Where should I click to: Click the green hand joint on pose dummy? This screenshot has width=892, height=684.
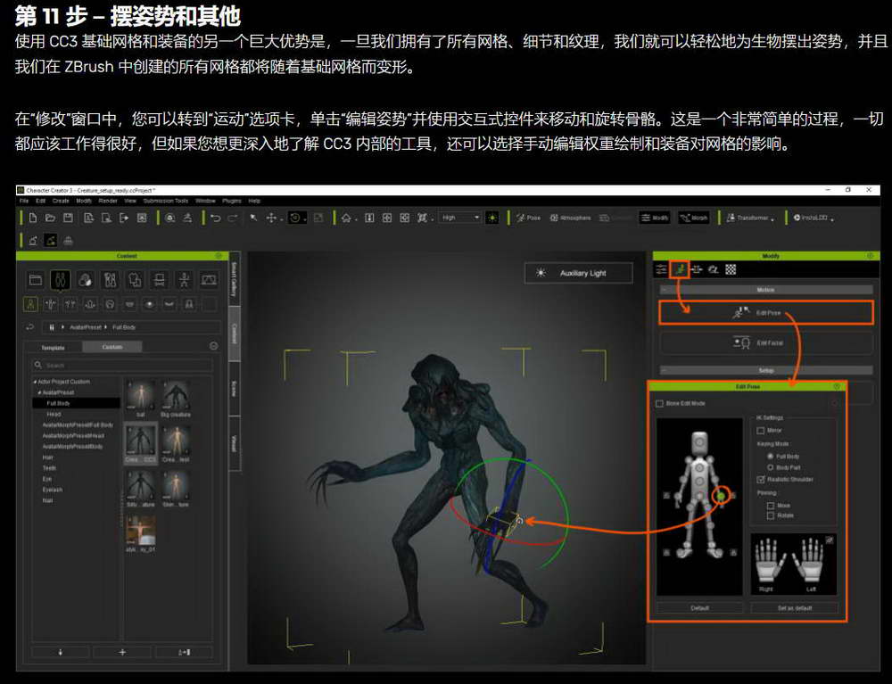click(x=722, y=497)
